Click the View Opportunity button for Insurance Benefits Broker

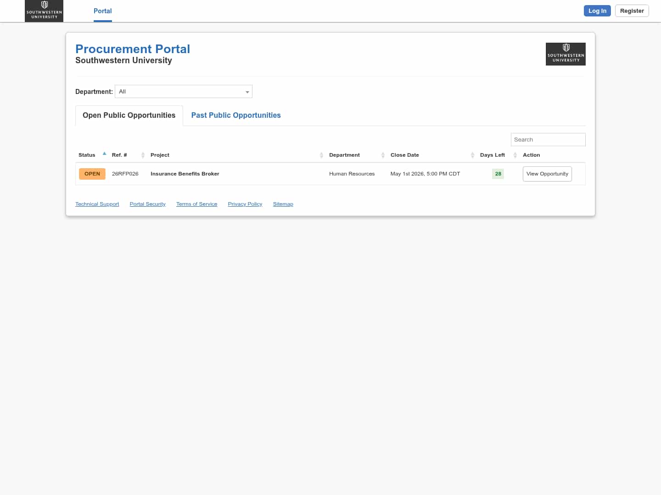click(547, 174)
